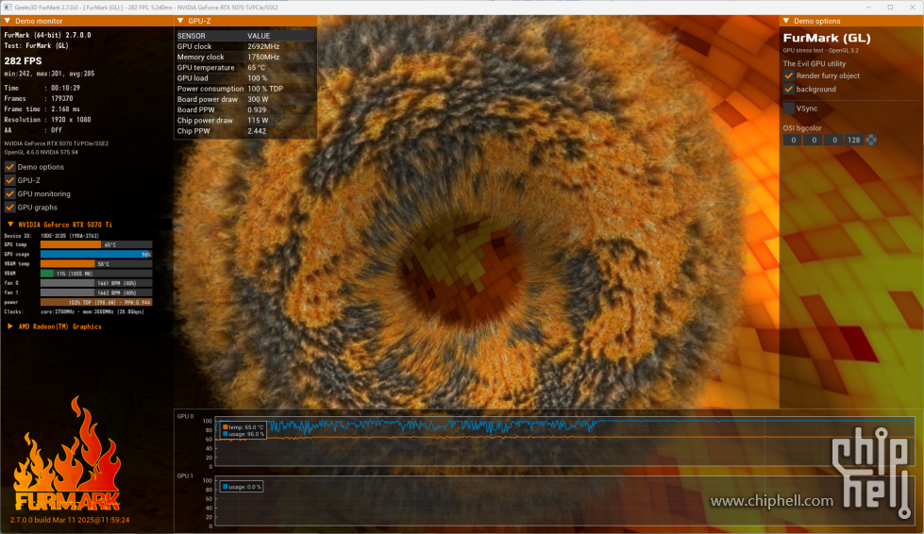The height and width of the screenshot is (534, 924).
Task: Click the blue GPU usage bar
Action: point(96,255)
